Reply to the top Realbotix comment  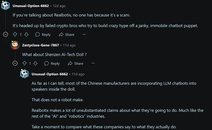click(x=43, y=34)
